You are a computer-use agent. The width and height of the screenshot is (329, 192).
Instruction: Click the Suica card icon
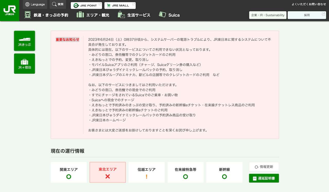coord(162,15)
